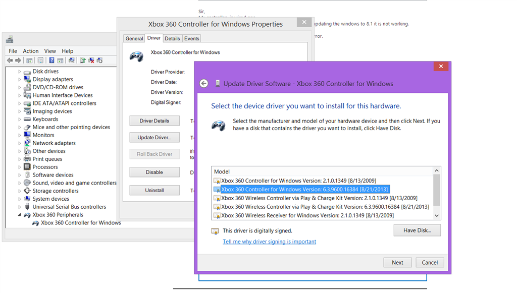The image size is (517, 293).
Task: Switch to the Details tab in Properties
Action: [172, 38]
